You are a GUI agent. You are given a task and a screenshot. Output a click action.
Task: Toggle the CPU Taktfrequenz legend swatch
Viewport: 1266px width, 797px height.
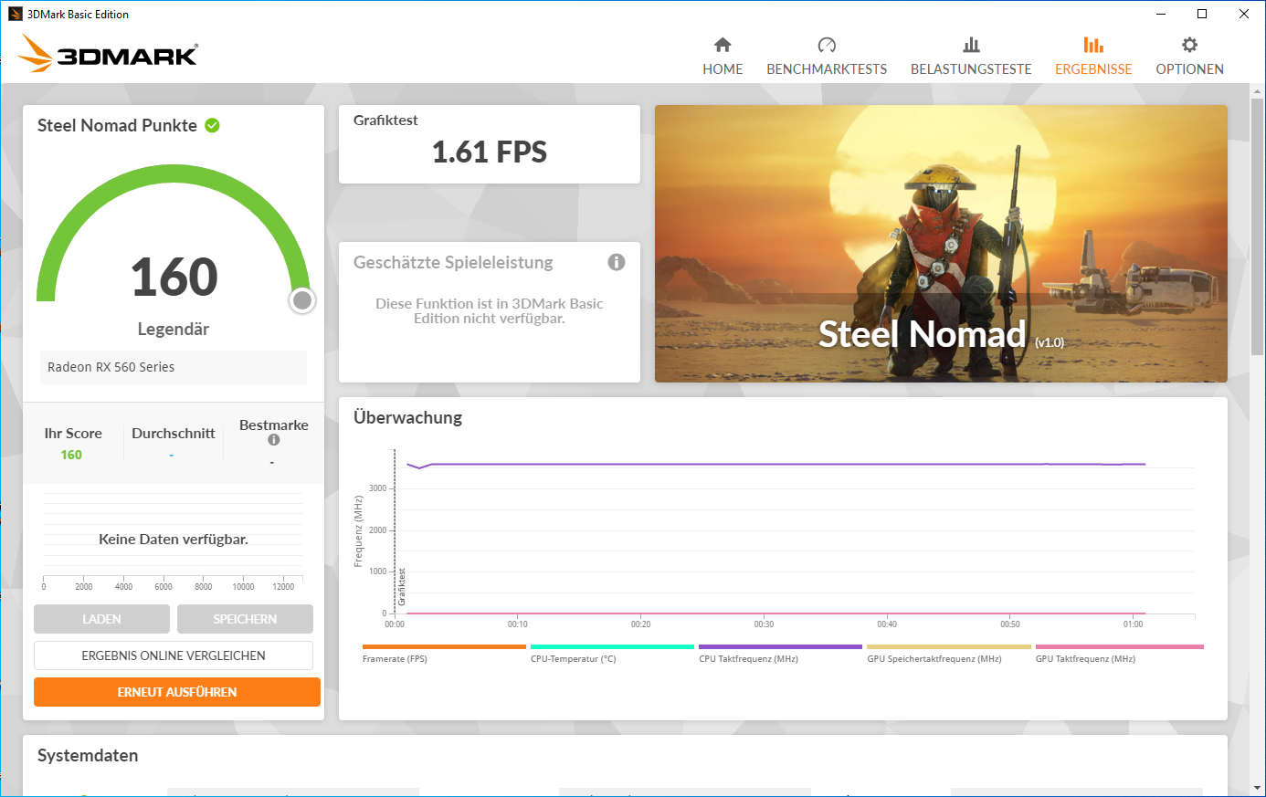coord(780,646)
